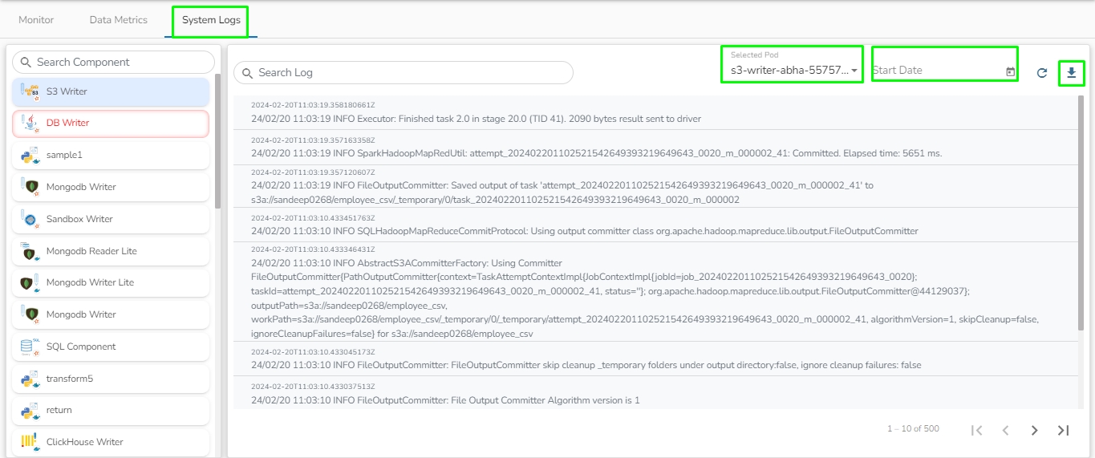Screen dimensions: 1095x458
Task: Click the '1 – 10 of 500' page range
Action: coord(913,429)
